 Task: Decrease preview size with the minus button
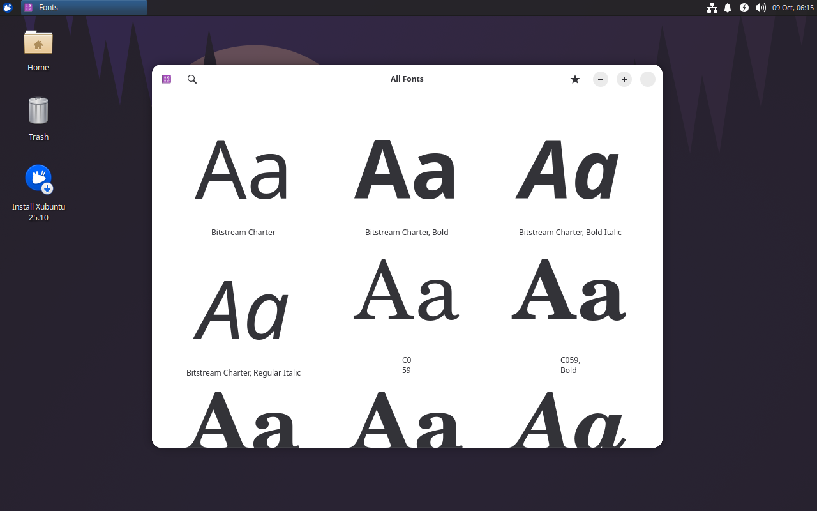point(600,79)
